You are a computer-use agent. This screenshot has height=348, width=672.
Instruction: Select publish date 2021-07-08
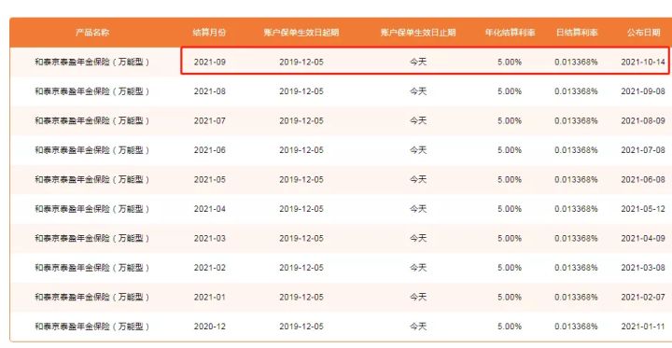pos(643,150)
